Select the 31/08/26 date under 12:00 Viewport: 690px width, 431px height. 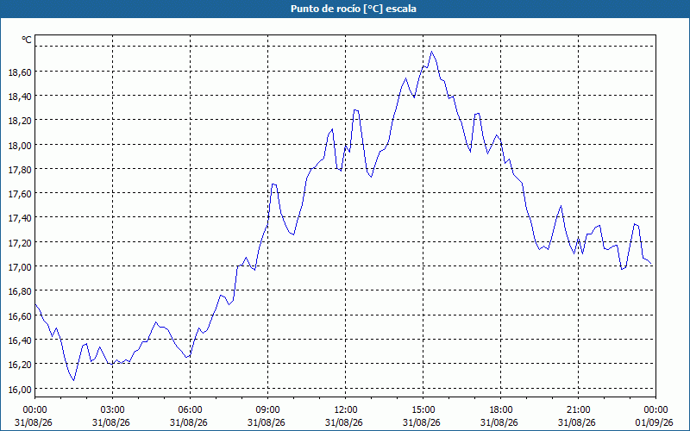tap(344, 422)
